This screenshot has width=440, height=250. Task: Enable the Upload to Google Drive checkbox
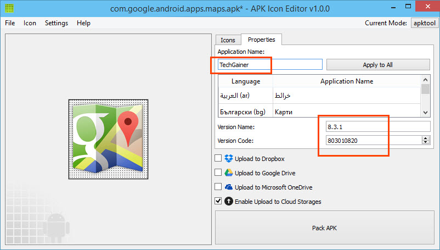pos(218,172)
